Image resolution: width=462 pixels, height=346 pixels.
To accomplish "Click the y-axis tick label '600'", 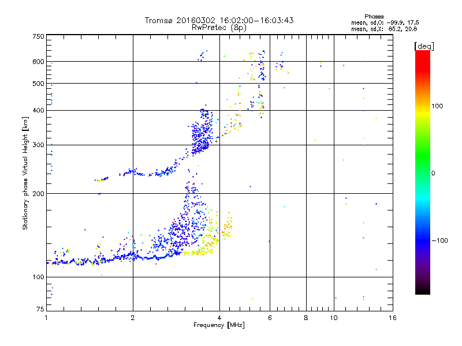I will pos(38,62).
